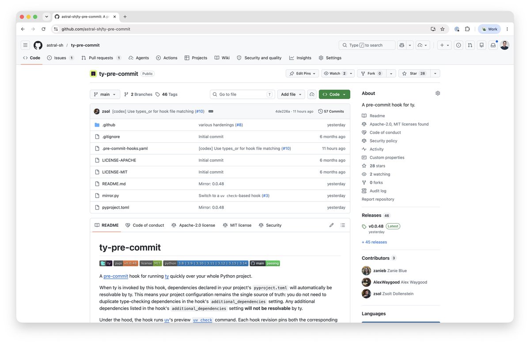Open the create new plus dropdown
Screen dimensions: 530x344
(x=444, y=45)
